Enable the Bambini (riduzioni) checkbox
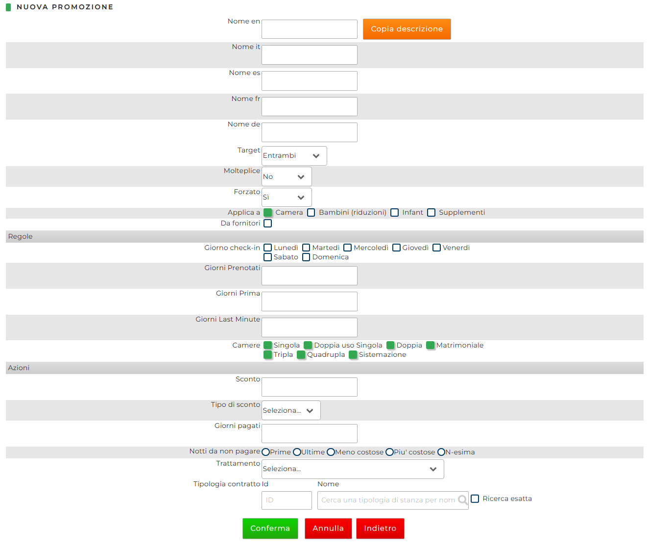 click(311, 213)
